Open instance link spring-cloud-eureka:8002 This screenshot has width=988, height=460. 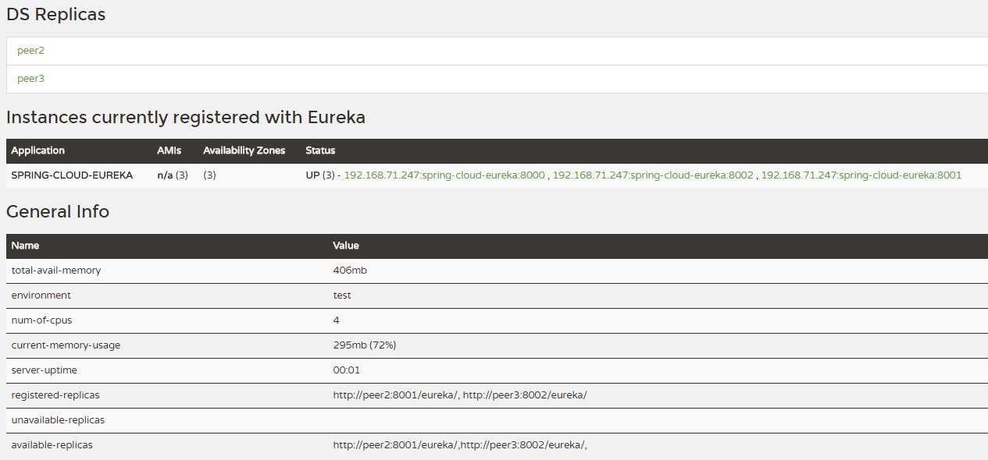pos(653,175)
